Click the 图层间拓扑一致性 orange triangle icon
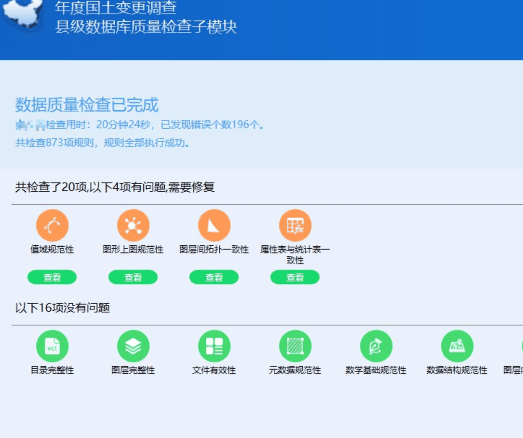 pyautogui.click(x=214, y=226)
